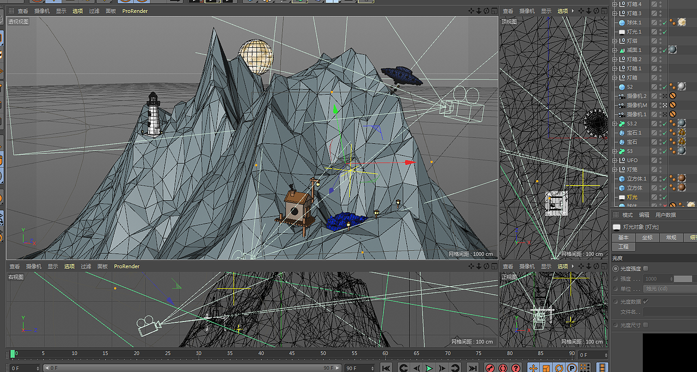The width and height of the screenshot is (697, 372).
Task: Click the intensity slider beside 1000
Action: 683,278
